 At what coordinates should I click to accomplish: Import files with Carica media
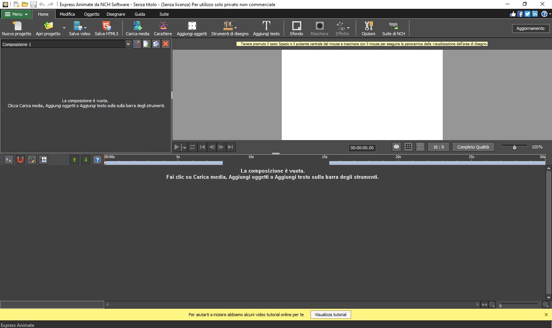pos(138,29)
